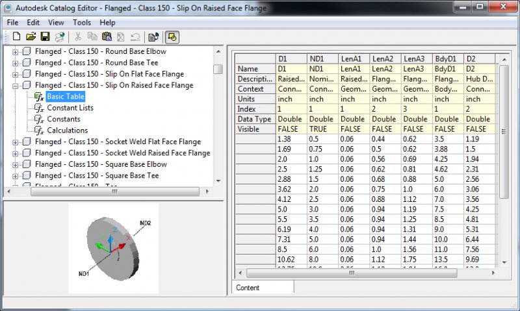Image resolution: width=520 pixels, height=311 pixels.
Task: Save the catalog with floppy disk icon
Action: (45, 37)
